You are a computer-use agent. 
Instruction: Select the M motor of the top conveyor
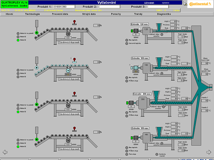[68, 34]
